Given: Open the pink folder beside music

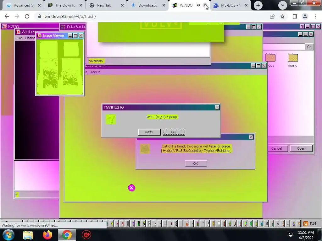Looking at the screenshot, I should (270, 60).
